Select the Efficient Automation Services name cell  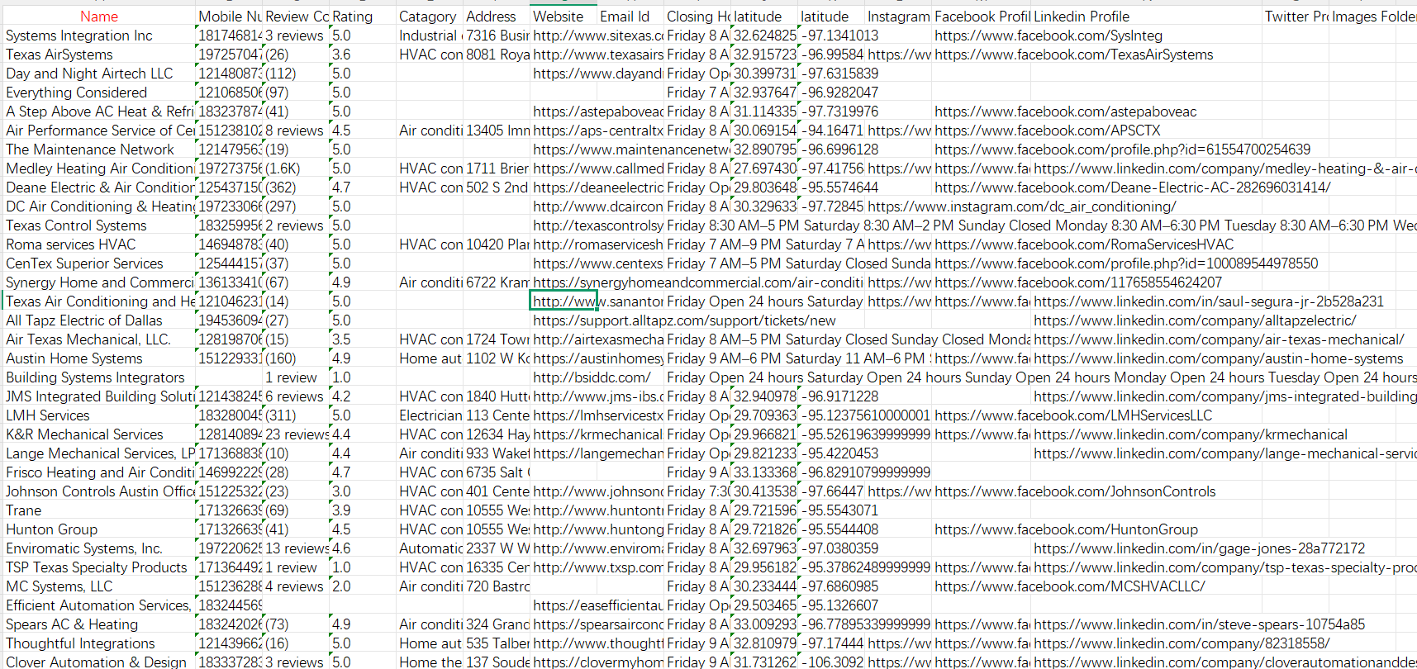tap(97, 605)
